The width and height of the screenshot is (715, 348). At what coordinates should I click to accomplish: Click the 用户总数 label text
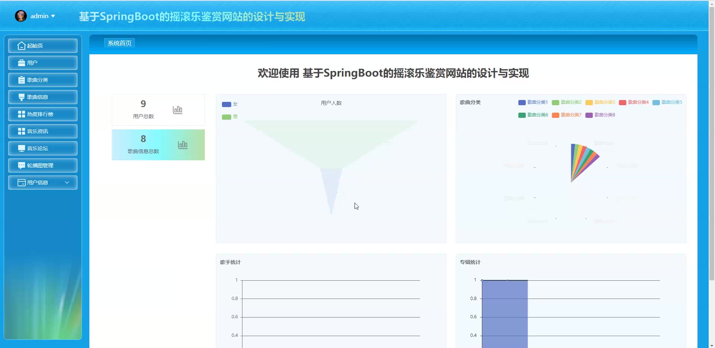(143, 116)
